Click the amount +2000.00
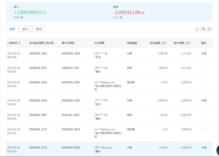 pyautogui.click(x=162, y=101)
